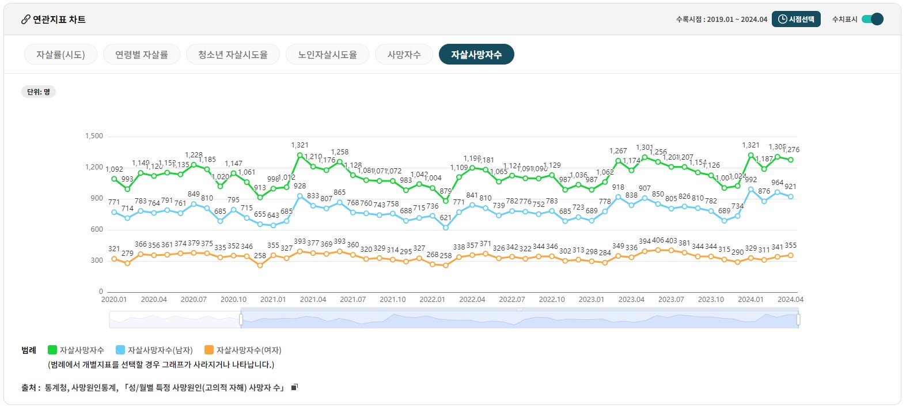Click the y-axis label 1,500

[94, 136]
